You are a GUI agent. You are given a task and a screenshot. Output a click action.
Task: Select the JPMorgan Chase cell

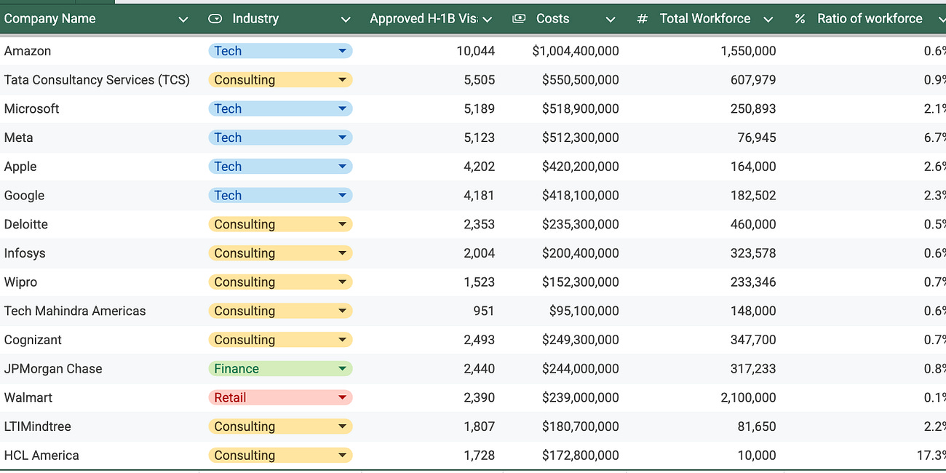tap(99, 369)
